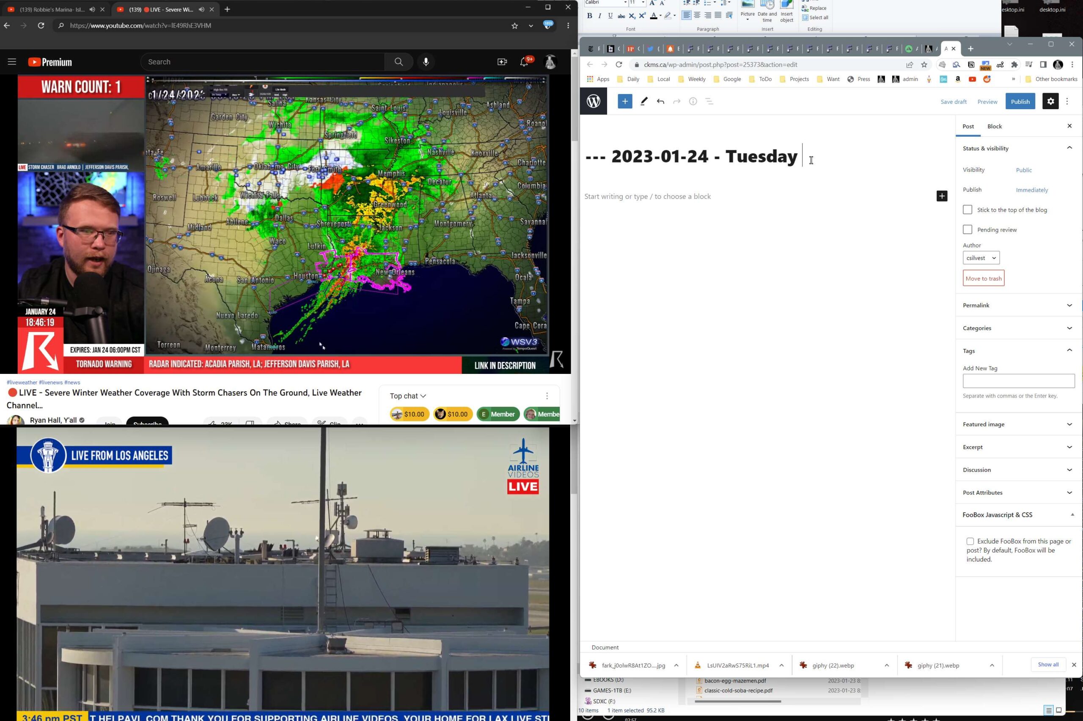Click the Publish button
The image size is (1083, 721).
point(1020,101)
